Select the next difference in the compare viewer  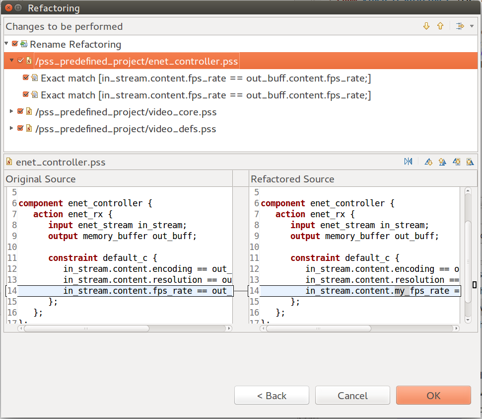(428, 162)
